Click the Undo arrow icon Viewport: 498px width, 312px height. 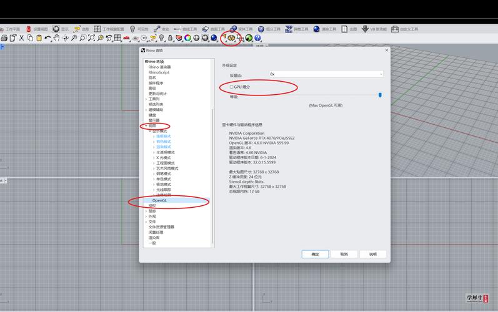coord(47,38)
